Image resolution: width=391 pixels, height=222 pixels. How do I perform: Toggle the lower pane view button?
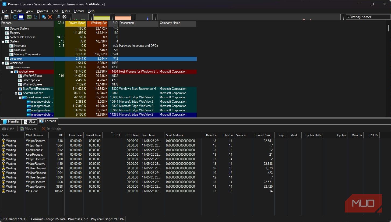21,17
